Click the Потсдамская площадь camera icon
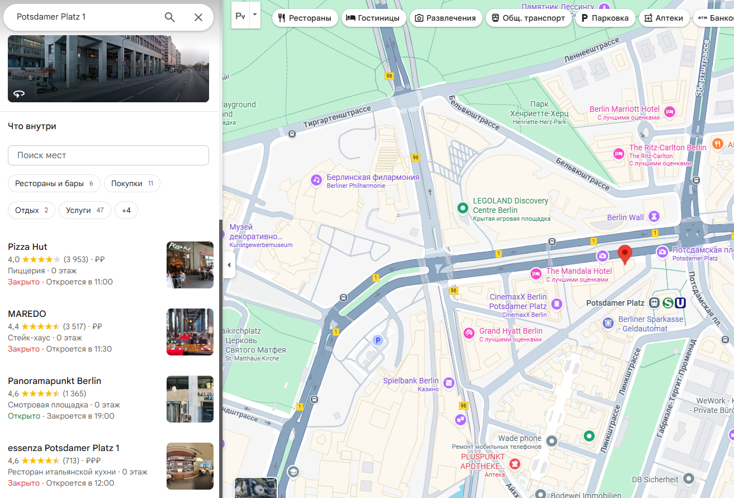This screenshot has height=498, width=734. [662, 252]
